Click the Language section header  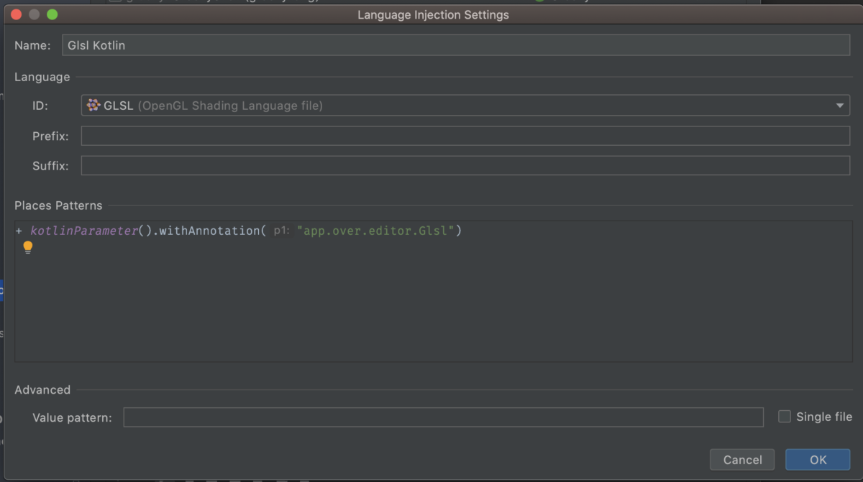tap(42, 77)
